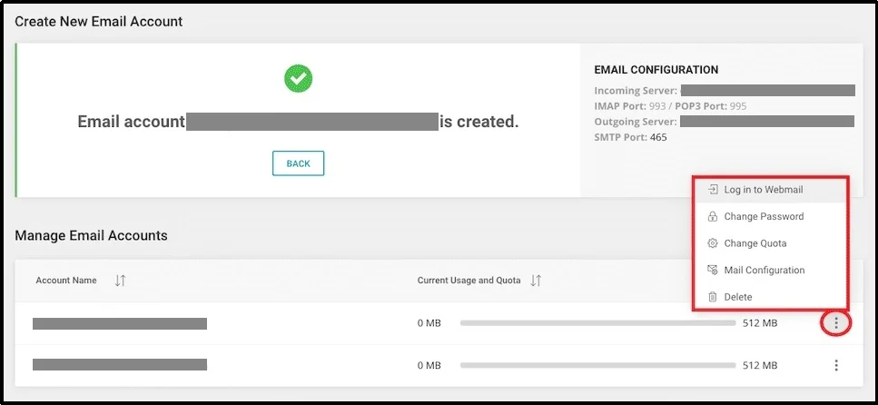Sort by Current Usage and Quota arrows
The image size is (878, 405).
coord(536,281)
